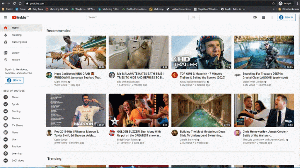Open the Mailchimp bookmark
The image size is (300, 168).
[x=156, y=9]
